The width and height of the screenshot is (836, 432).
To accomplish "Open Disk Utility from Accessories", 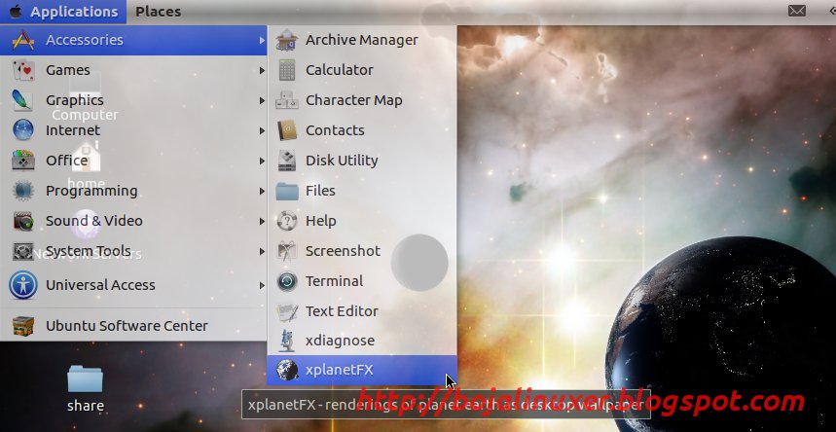I will coord(362,160).
